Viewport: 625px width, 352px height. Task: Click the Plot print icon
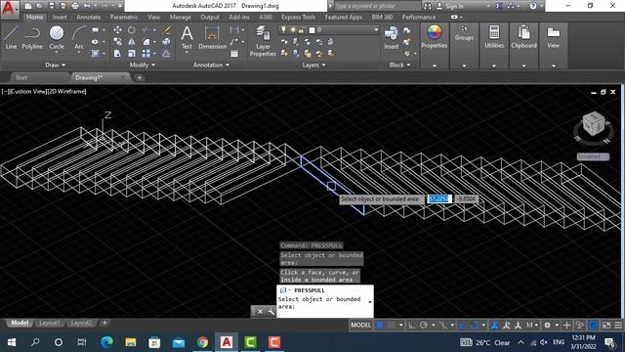(x=75, y=6)
